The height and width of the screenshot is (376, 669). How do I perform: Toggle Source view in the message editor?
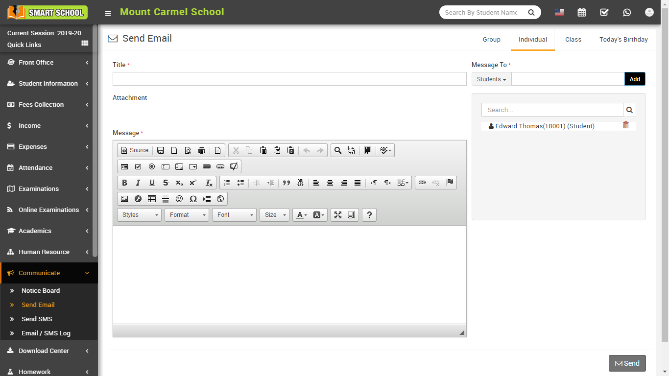(135, 150)
